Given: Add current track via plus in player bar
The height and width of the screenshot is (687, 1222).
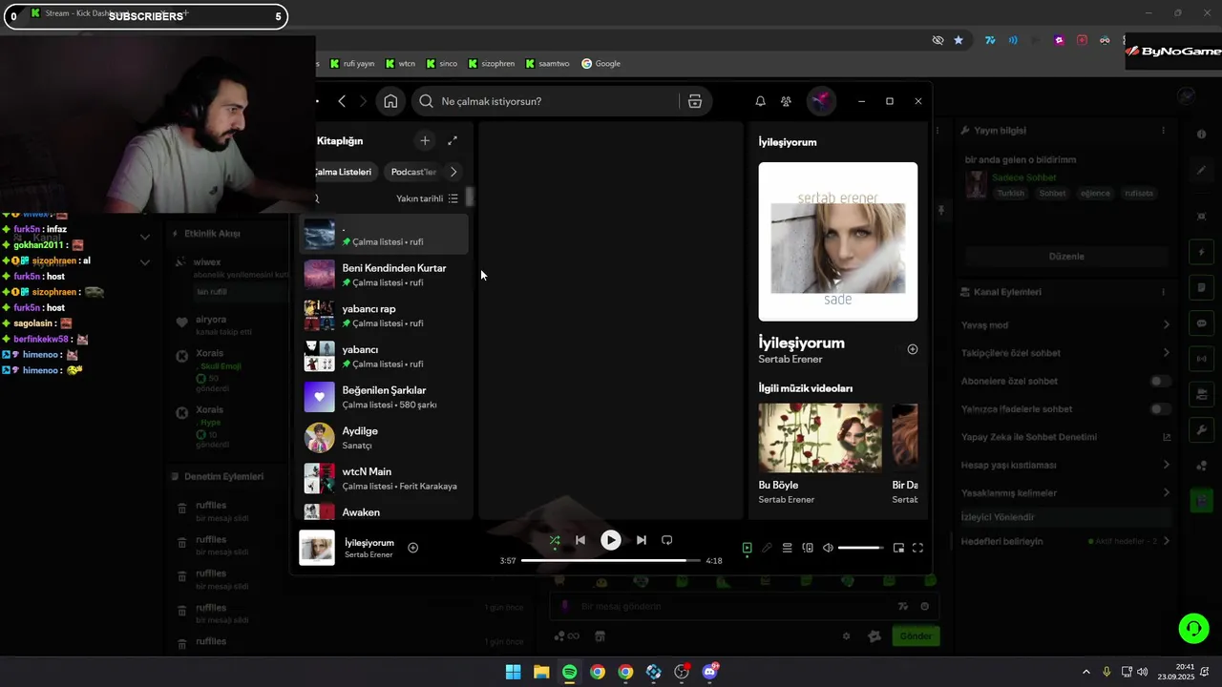Looking at the screenshot, I should pos(413,548).
